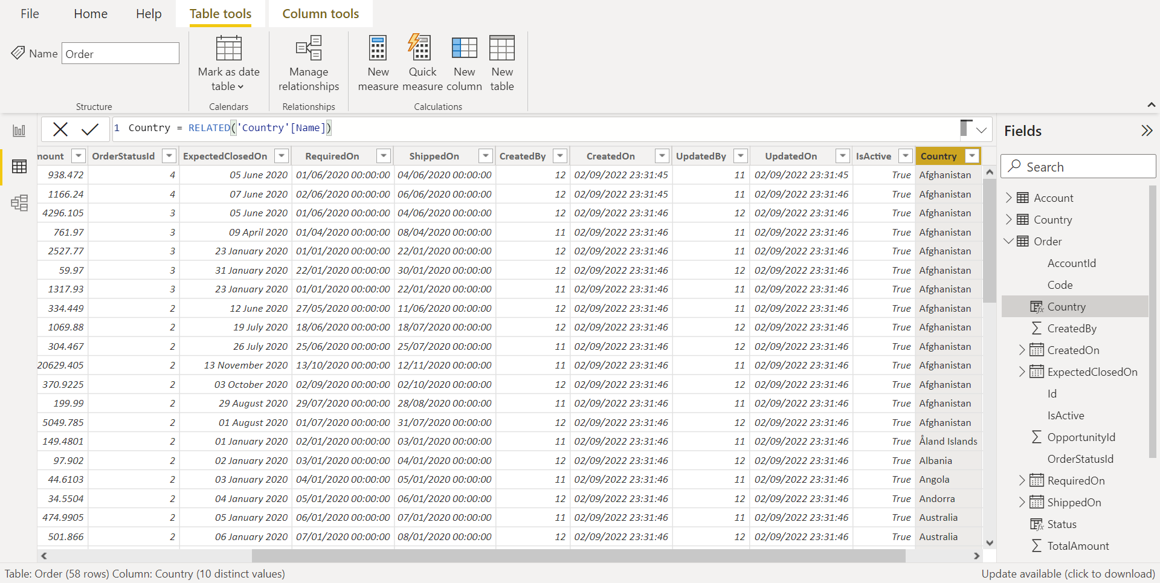
Task: Expand the formula bar chevron
Action: (981, 130)
